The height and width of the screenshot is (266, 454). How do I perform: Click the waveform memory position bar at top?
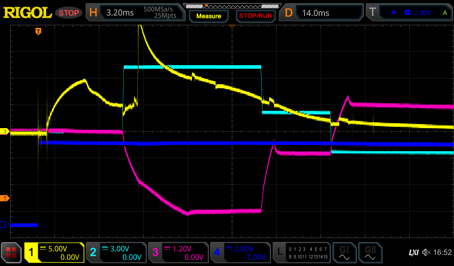(x=231, y=6)
